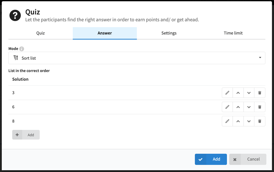Go to the Time limit tab
Viewport: 274px width, 172px height.
click(x=233, y=33)
